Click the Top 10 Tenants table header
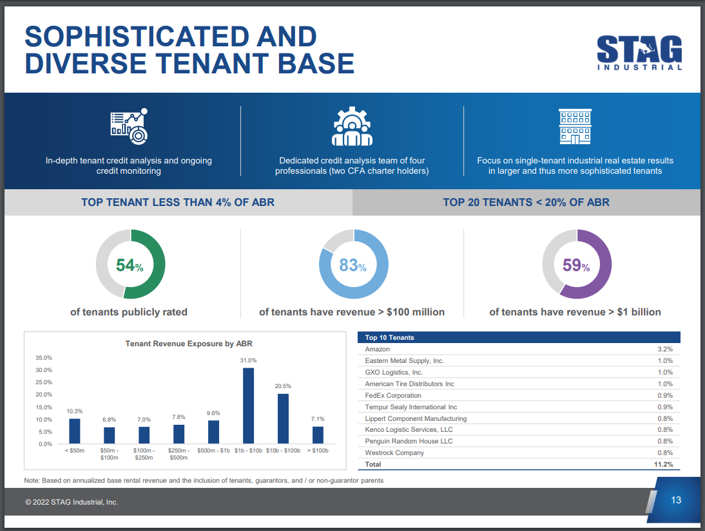Viewport: 705px width, 531px height. pyautogui.click(x=519, y=337)
